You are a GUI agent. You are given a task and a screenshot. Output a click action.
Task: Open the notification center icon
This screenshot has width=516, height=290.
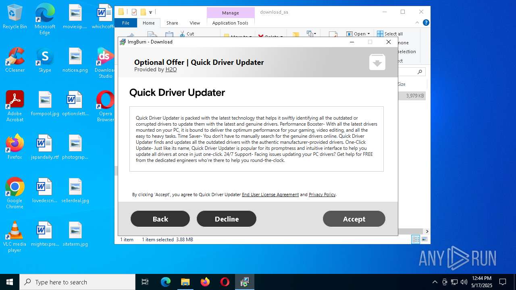coord(503,282)
